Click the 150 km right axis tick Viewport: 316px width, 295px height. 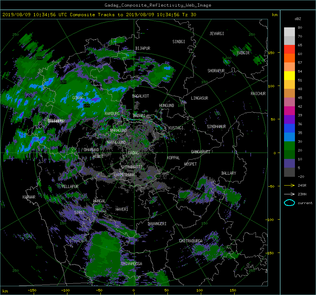[x=271, y=53]
